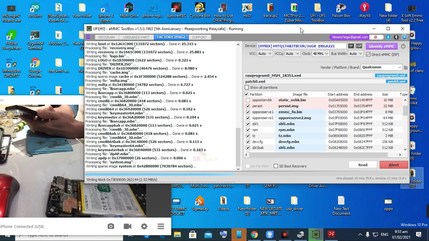429x241 pixels.
Task: Open the action center notification icon
Action: [x=419, y=234]
